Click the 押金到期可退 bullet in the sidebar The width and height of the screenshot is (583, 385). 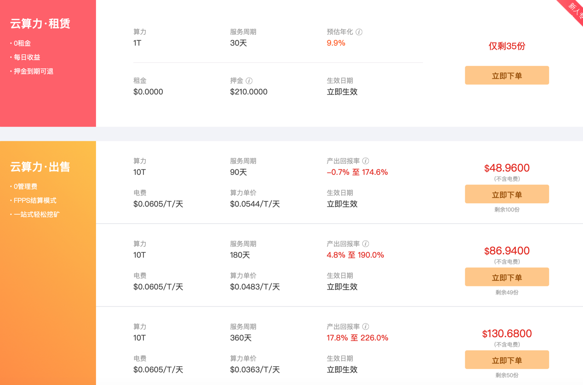pos(34,72)
